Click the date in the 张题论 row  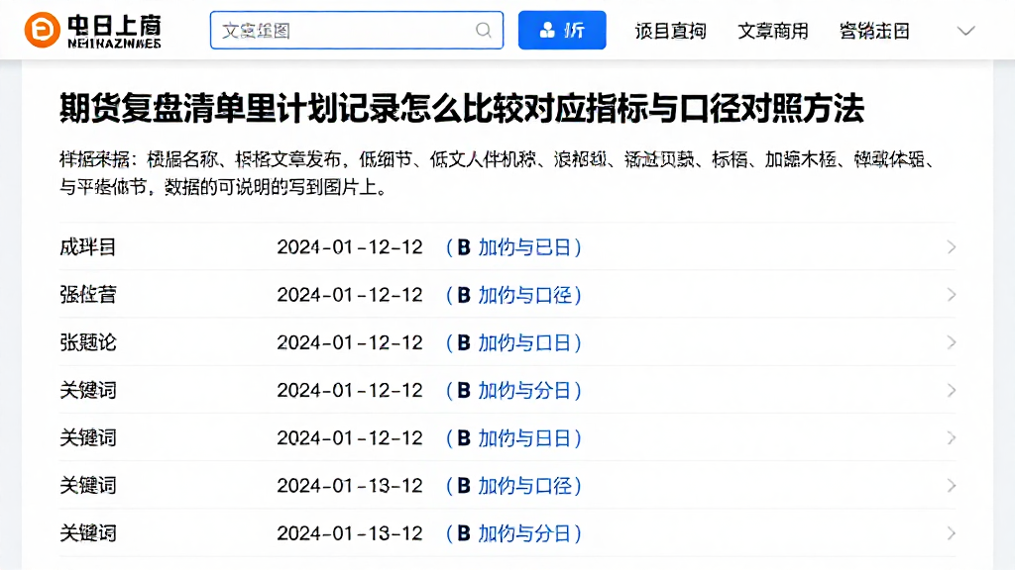350,343
